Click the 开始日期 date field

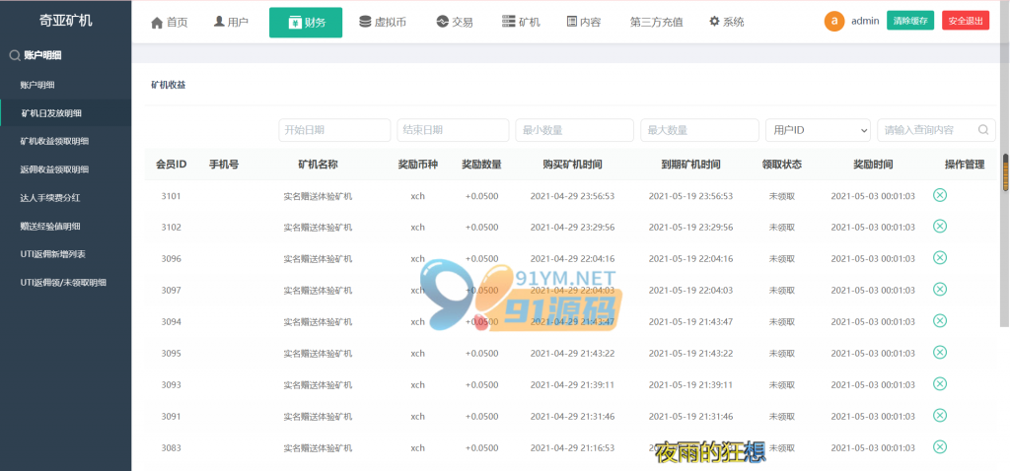click(x=334, y=130)
